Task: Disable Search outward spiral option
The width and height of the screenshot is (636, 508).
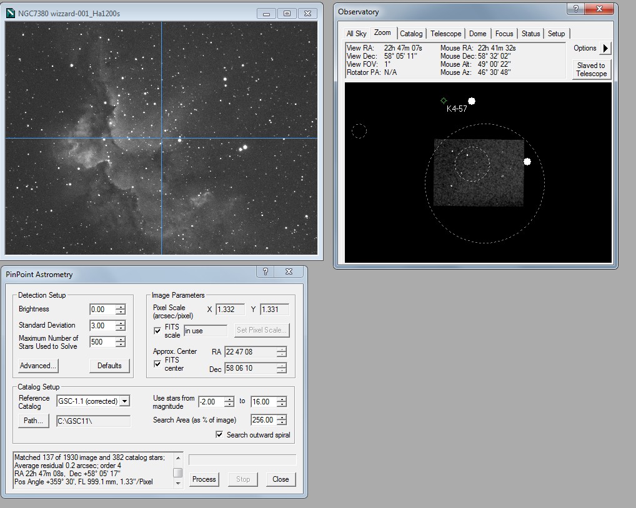Action: [x=219, y=434]
